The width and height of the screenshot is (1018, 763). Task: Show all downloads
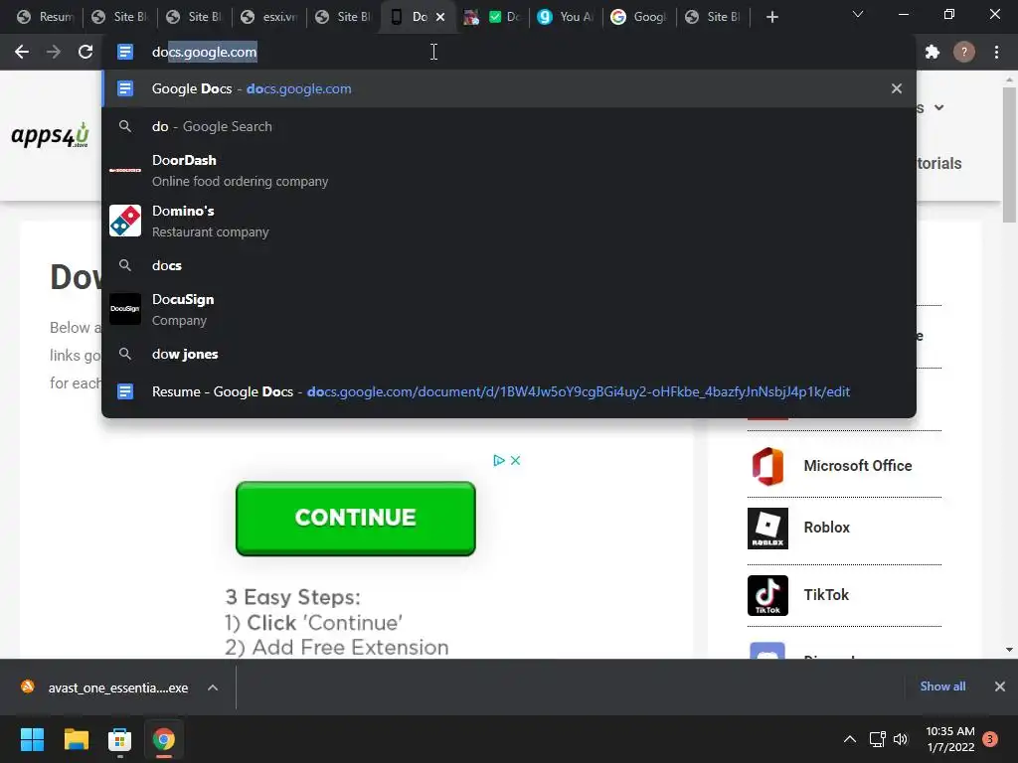(x=942, y=687)
